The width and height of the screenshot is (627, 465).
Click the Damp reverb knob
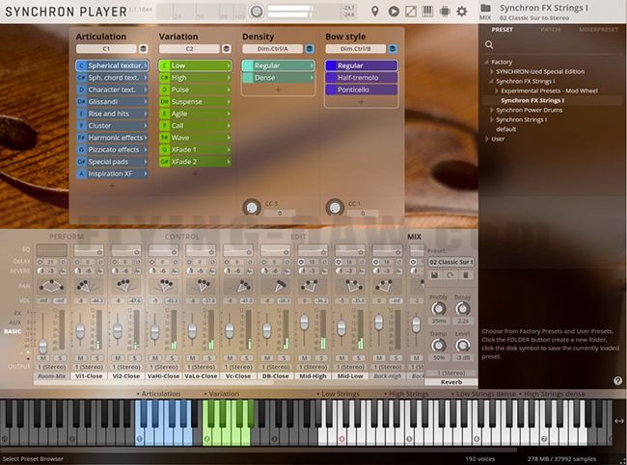[x=439, y=346]
